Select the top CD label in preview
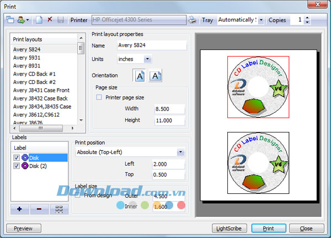This screenshot has height=238, width=331. click(x=258, y=87)
